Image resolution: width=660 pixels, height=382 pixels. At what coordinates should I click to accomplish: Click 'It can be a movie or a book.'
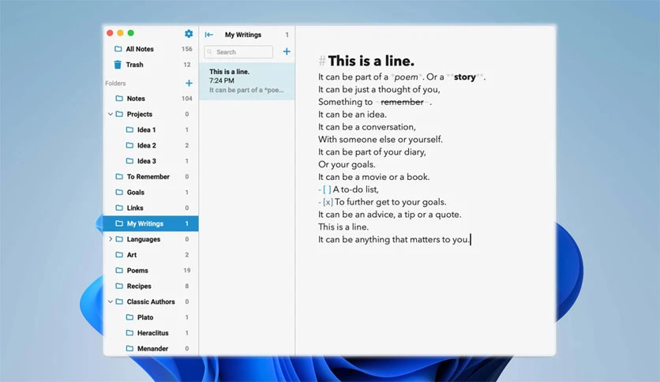[373, 177]
